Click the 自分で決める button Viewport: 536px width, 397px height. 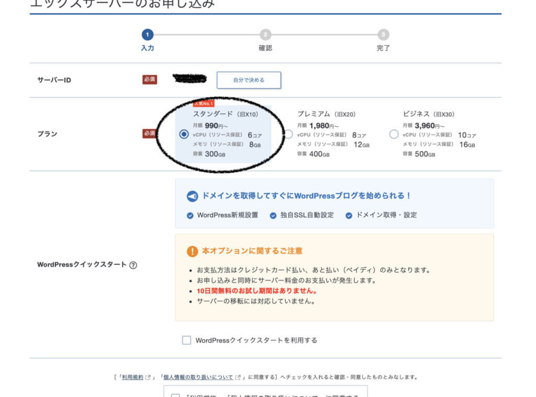pos(249,80)
